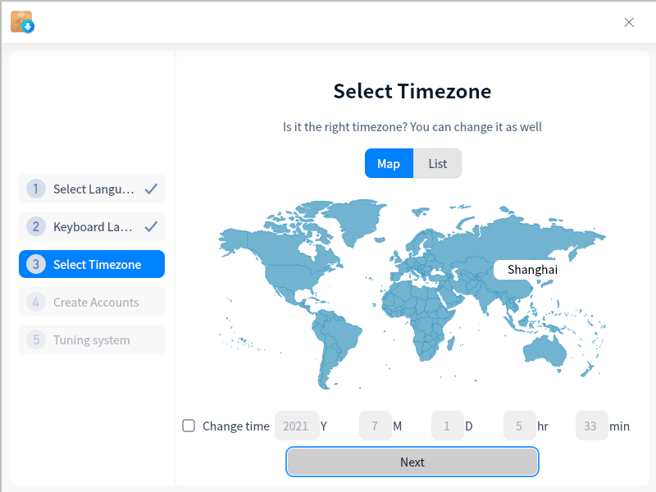The height and width of the screenshot is (492, 656).
Task: Click the month input field
Action: point(375,426)
